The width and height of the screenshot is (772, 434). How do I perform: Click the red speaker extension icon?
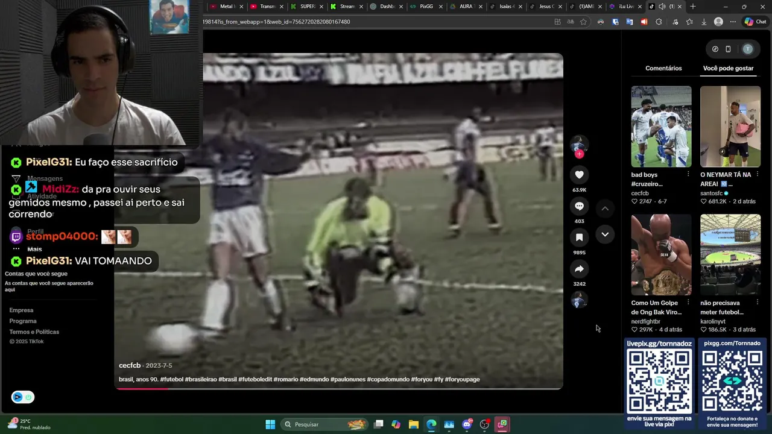point(644,22)
